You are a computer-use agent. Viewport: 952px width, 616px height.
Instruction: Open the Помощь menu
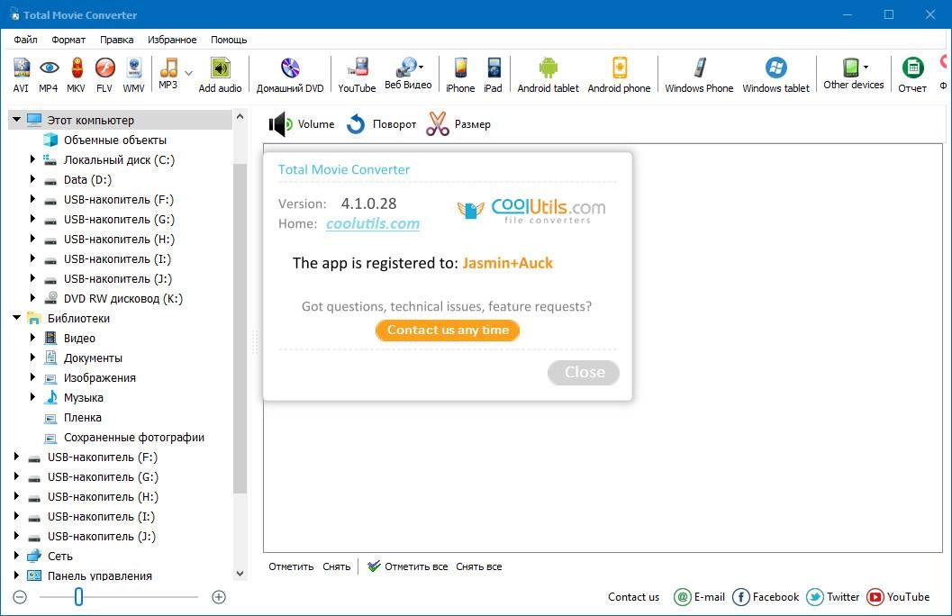[229, 40]
